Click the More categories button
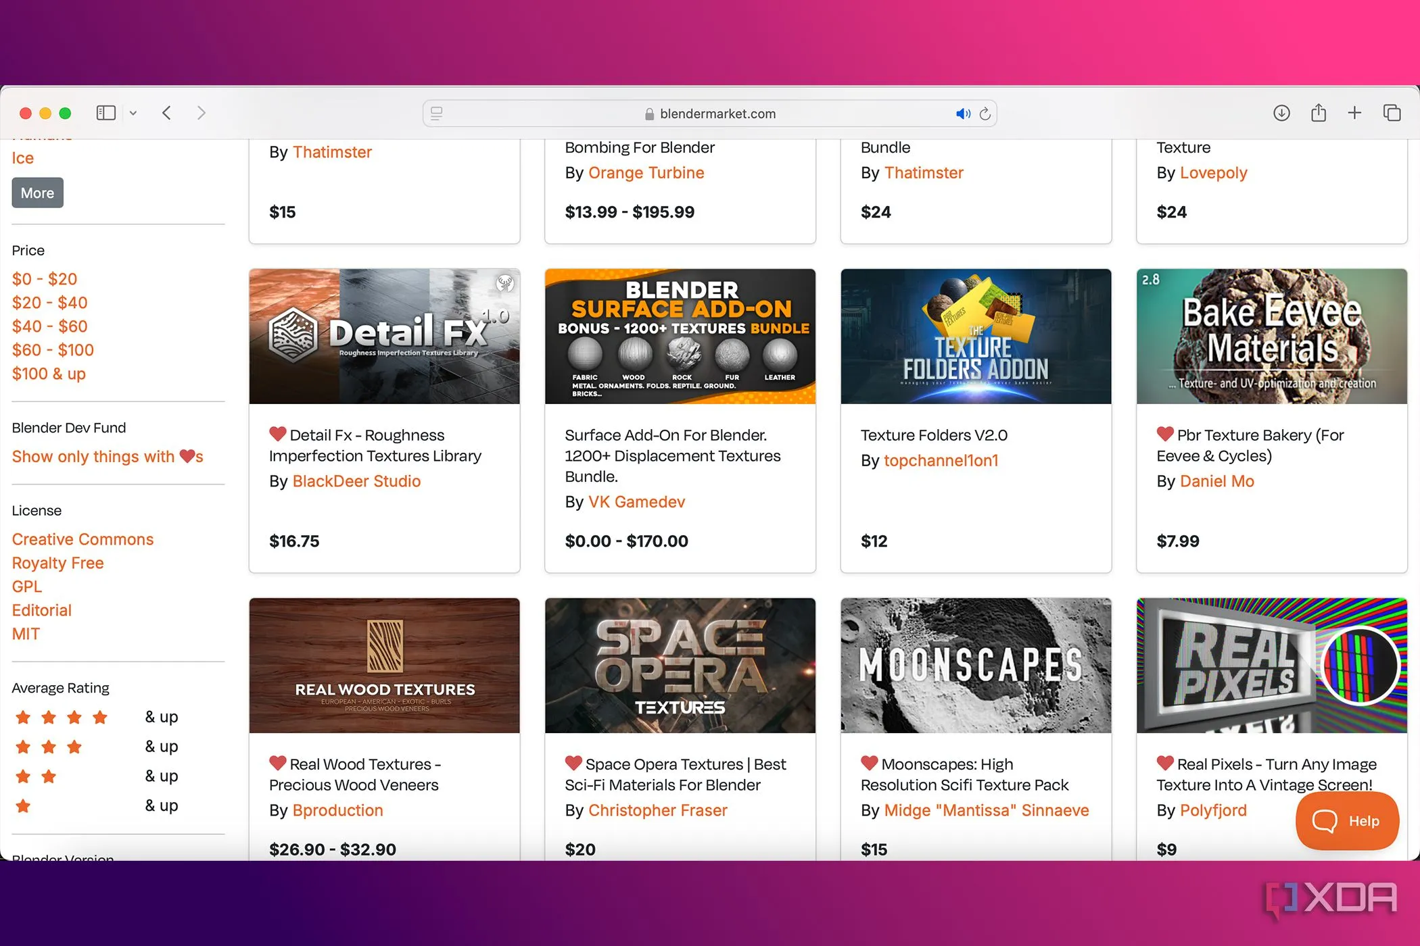The width and height of the screenshot is (1420, 946). (x=37, y=193)
